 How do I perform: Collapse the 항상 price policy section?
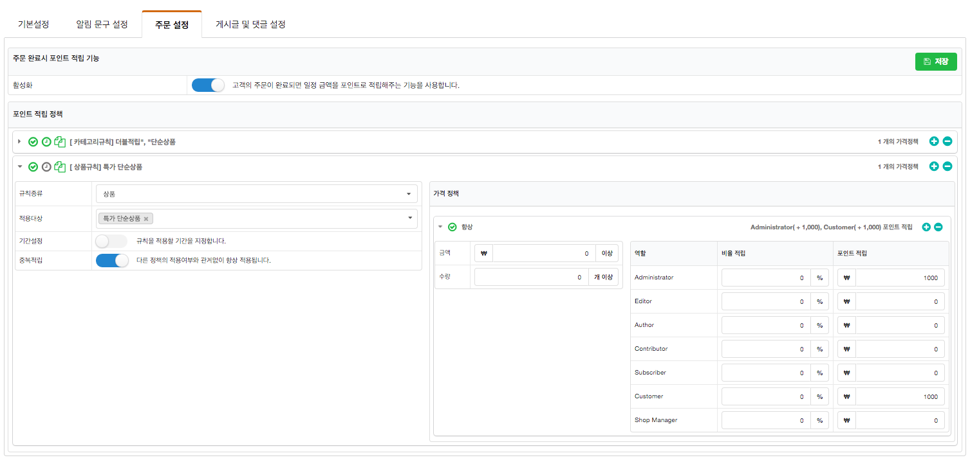440,227
